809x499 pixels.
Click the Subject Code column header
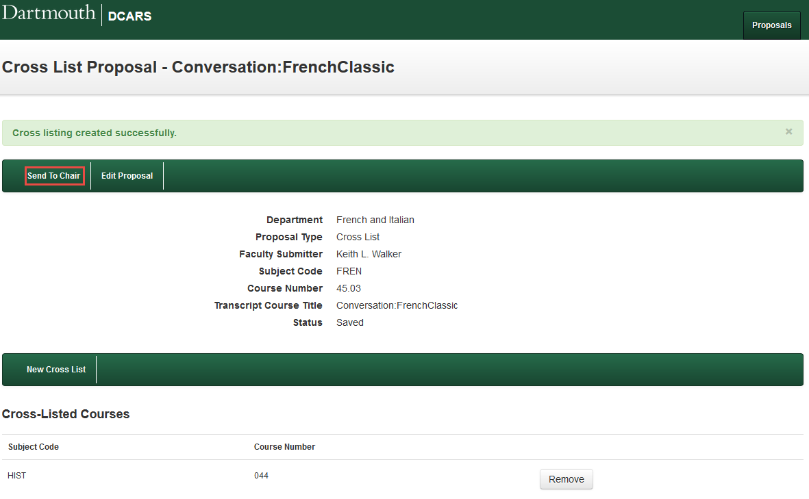[x=34, y=447]
